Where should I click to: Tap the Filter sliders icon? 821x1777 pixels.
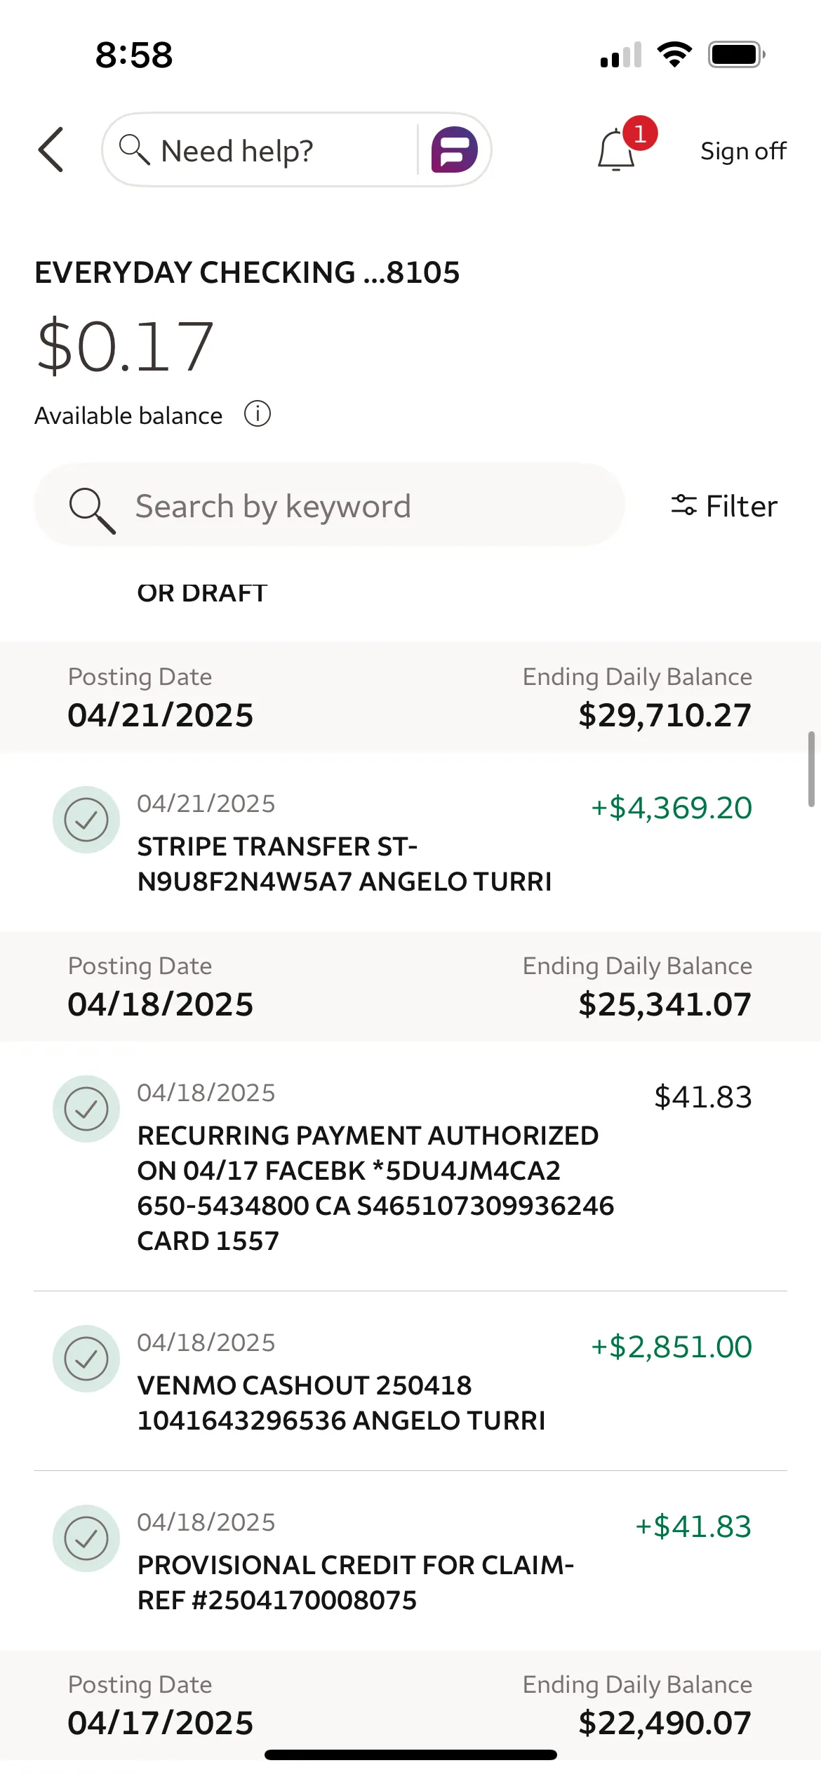683,505
